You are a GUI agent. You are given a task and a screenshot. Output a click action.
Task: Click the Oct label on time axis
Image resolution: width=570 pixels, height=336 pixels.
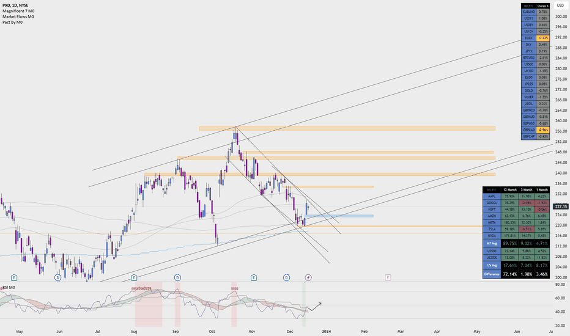tap(212, 331)
